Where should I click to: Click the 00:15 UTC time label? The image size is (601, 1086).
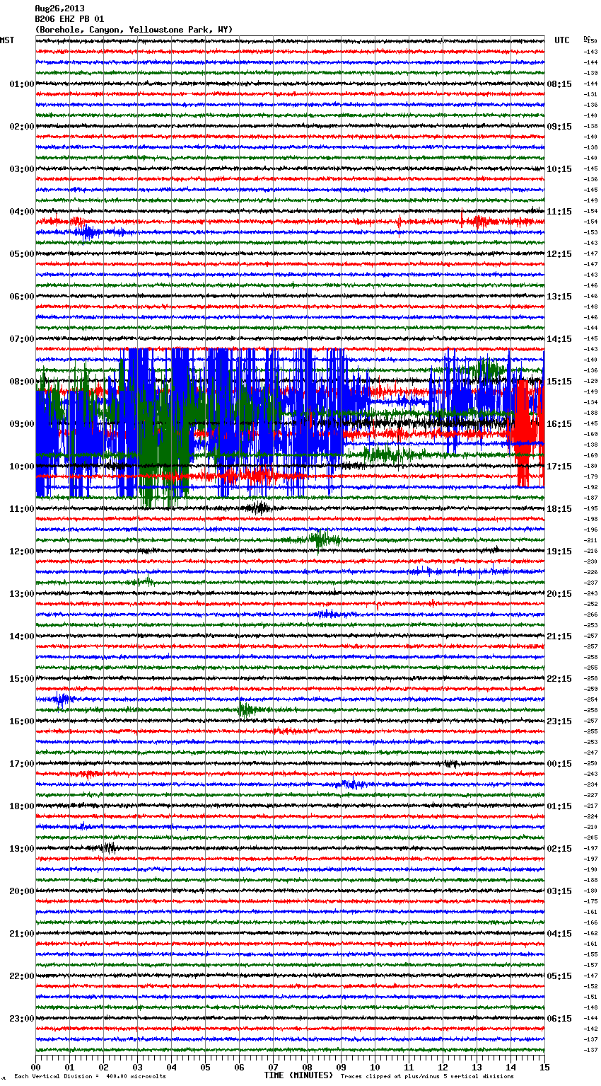(559, 764)
